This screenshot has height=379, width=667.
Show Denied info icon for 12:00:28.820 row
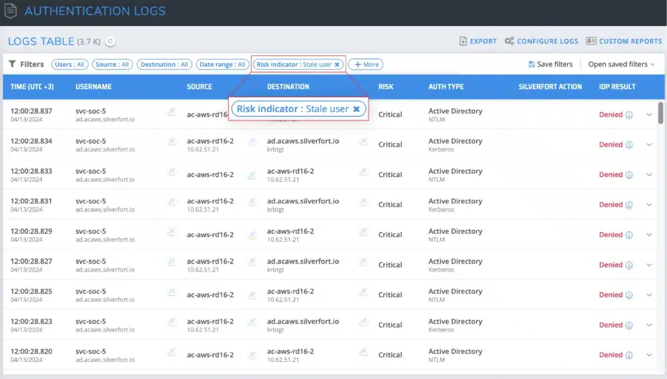click(x=629, y=355)
